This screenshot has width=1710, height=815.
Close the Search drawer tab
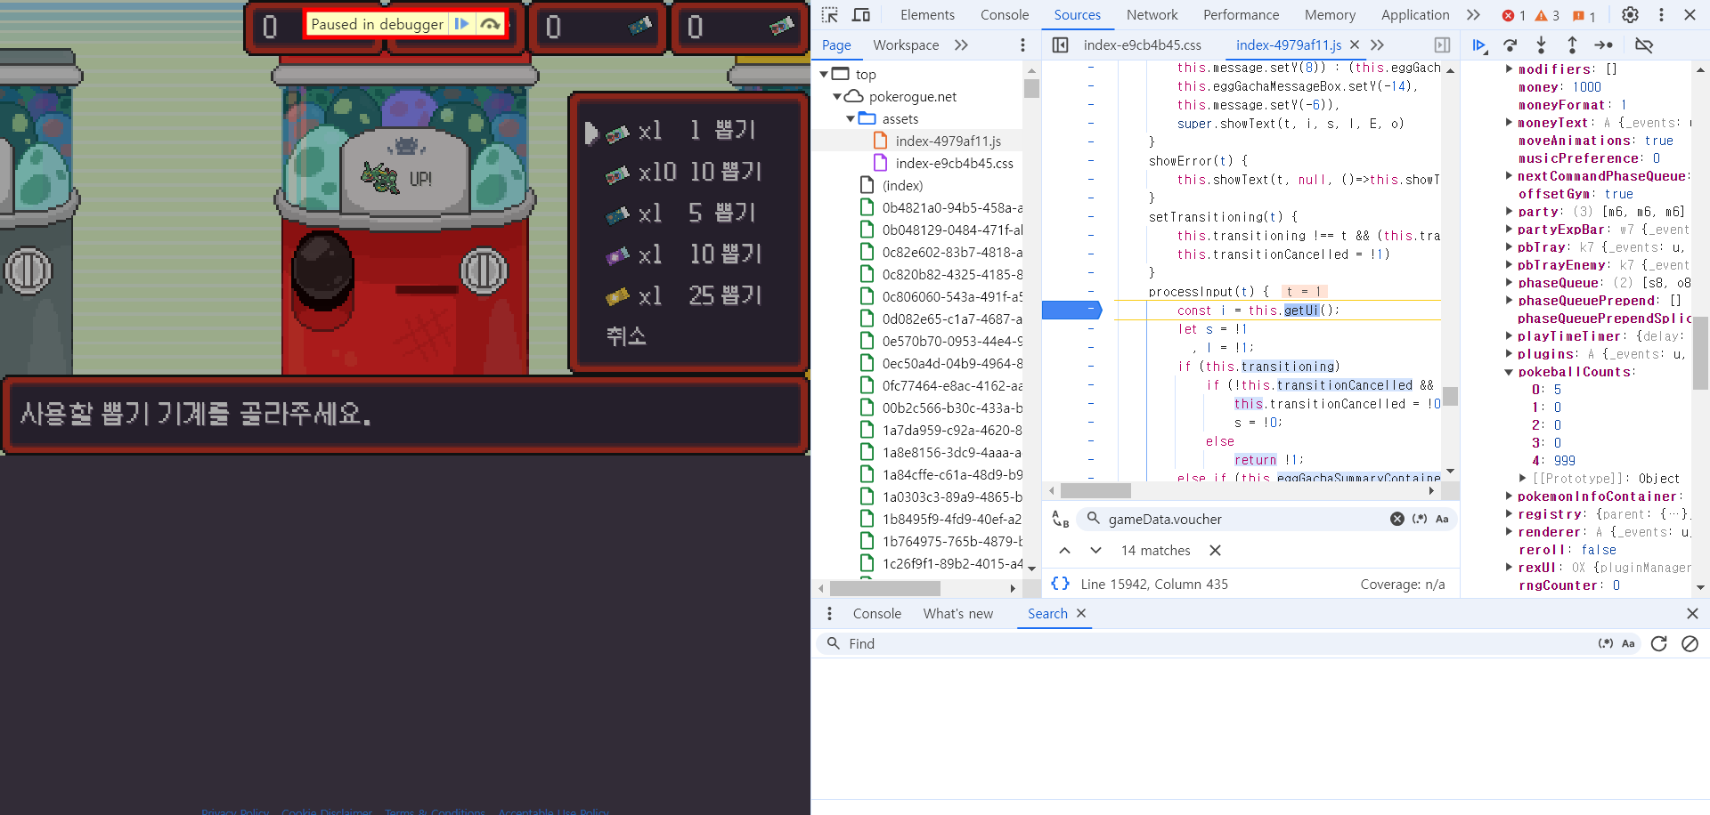pyautogui.click(x=1081, y=614)
